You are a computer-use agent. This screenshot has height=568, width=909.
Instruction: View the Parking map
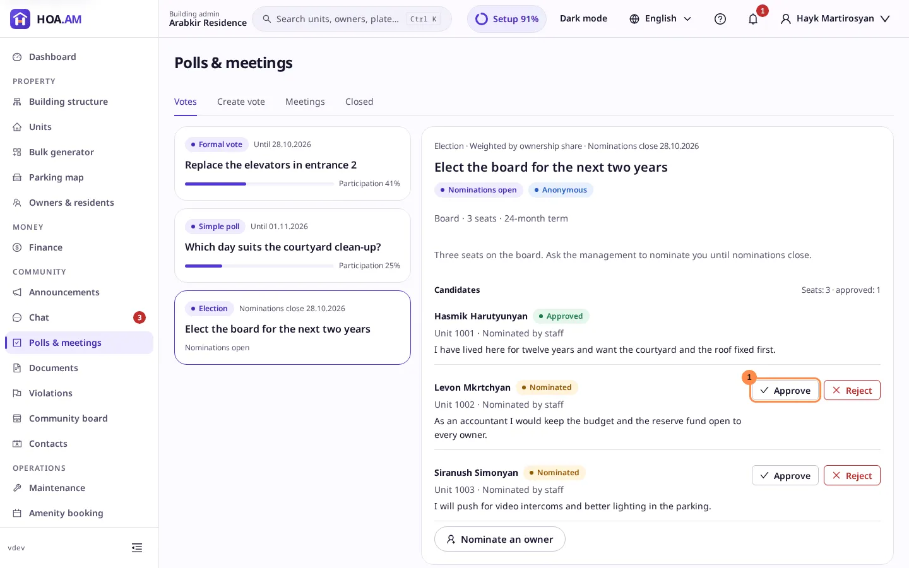point(79,177)
